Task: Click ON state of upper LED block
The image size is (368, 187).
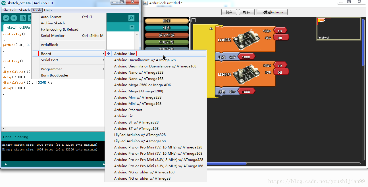Action: click(281, 38)
